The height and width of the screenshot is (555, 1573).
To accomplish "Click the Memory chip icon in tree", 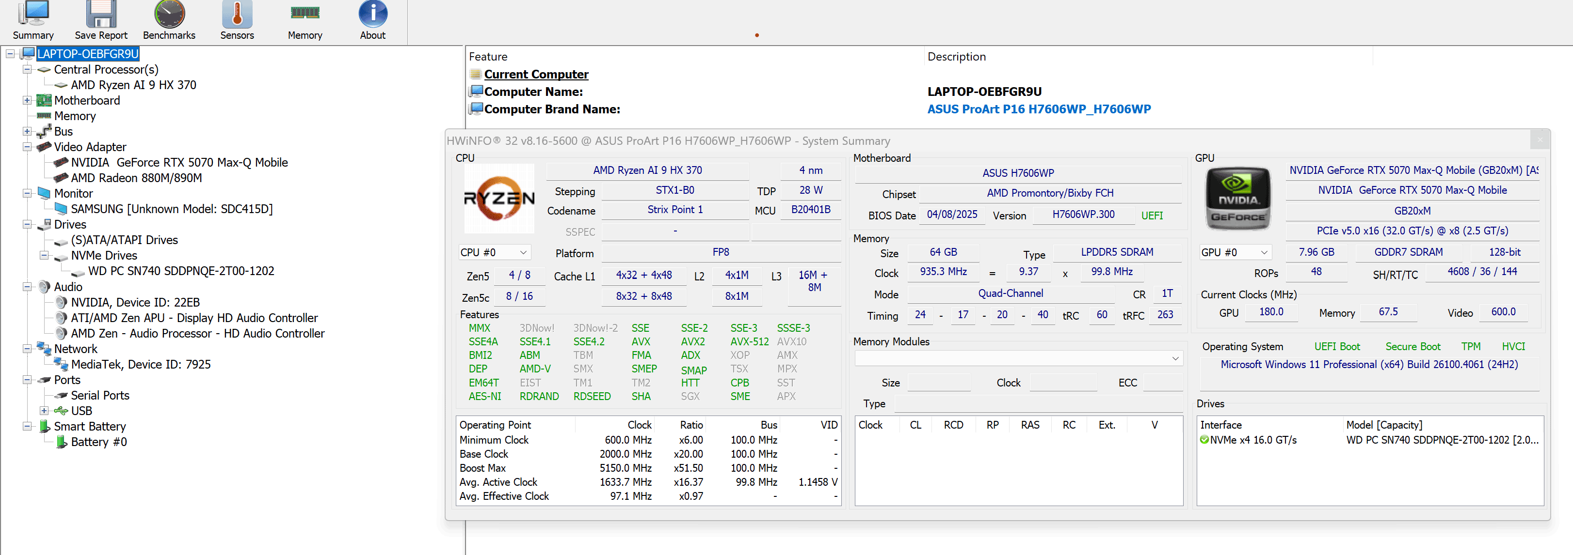I will coord(44,116).
